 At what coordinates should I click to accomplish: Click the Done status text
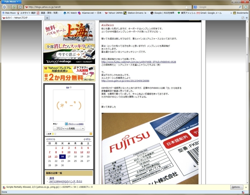(x=4, y=192)
